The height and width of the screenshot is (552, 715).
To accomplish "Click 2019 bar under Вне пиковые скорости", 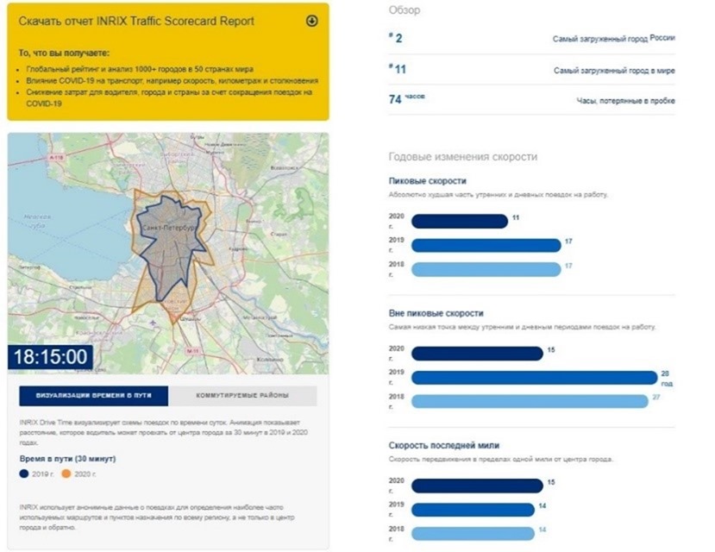I will pos(534,377).
